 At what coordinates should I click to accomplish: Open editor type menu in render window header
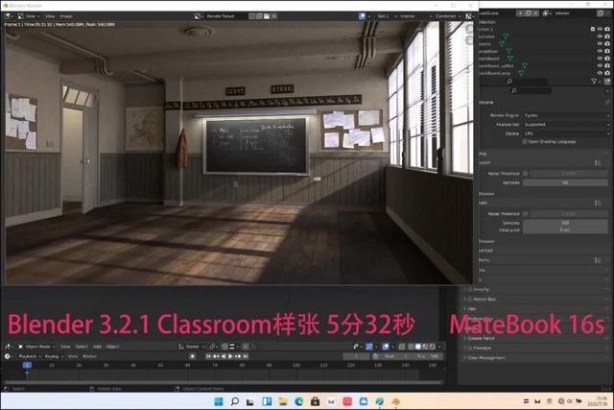point(9,16)
